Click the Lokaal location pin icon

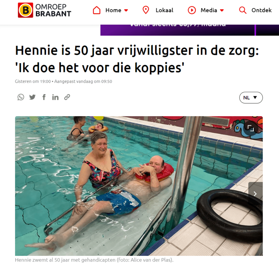(146, 10)
